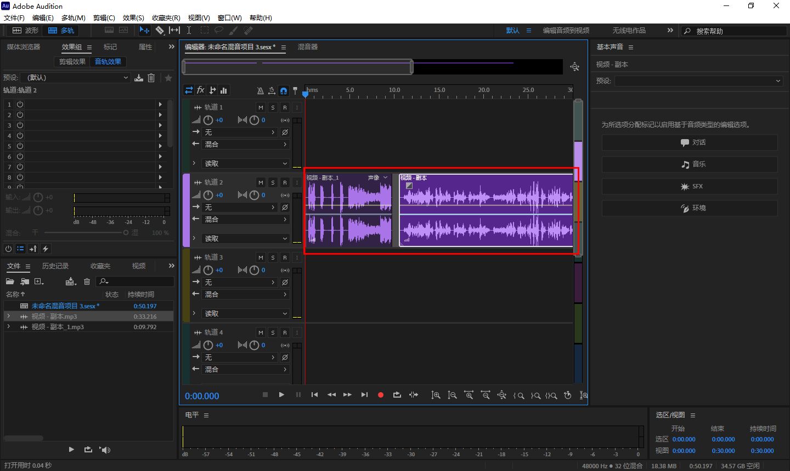Toggle snapping magnet icon in editor
790x471 pixels.
(284, 90)
